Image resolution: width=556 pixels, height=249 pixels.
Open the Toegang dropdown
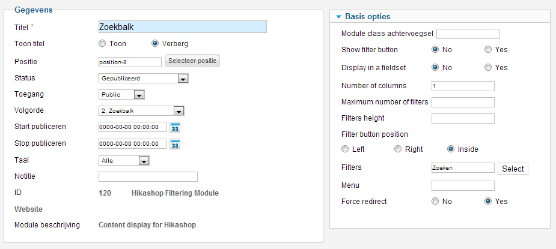click(139, 95)
